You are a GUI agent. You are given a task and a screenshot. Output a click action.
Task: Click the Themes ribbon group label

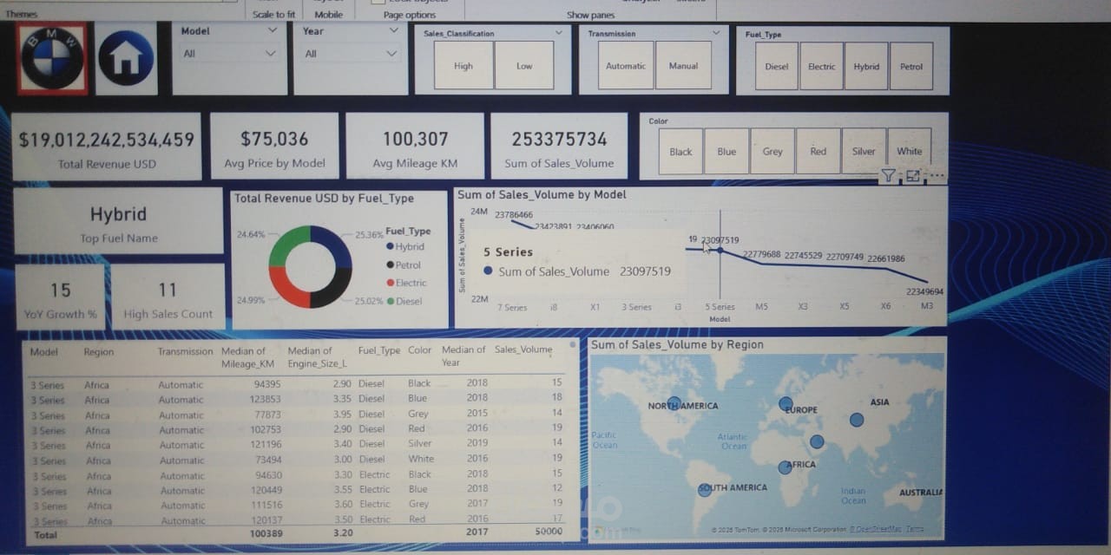[22, 15]
